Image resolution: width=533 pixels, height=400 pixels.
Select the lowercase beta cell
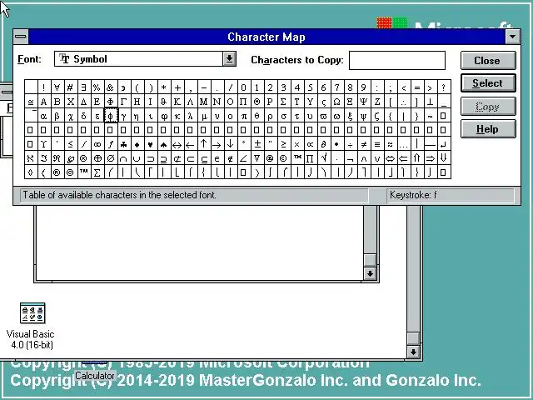pos(57,116)
